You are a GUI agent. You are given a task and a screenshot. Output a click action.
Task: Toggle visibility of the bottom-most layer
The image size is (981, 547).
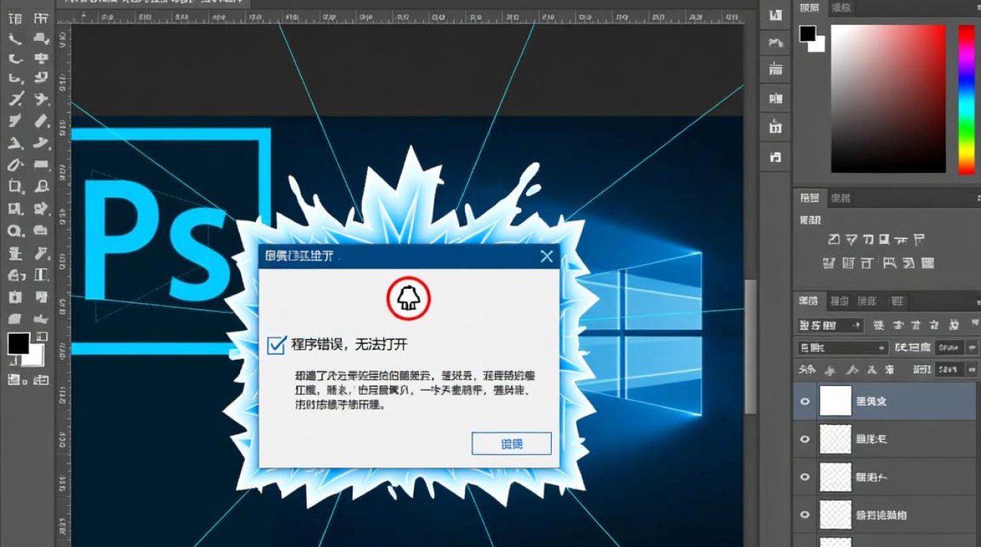(805, 515)
